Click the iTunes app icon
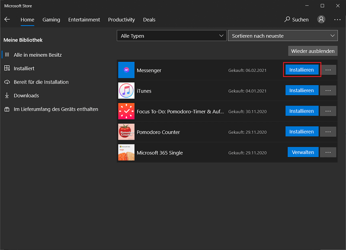 [126, 90]
